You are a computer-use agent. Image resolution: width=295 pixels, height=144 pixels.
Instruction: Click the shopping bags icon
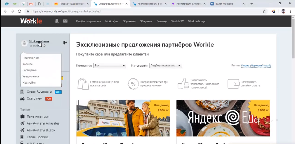pos(83,84)
